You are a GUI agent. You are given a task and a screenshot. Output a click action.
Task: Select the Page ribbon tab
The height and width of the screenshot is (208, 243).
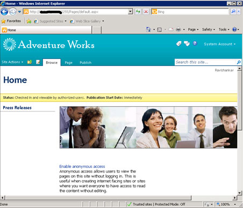pyautogui.click(x=69, y=63)
